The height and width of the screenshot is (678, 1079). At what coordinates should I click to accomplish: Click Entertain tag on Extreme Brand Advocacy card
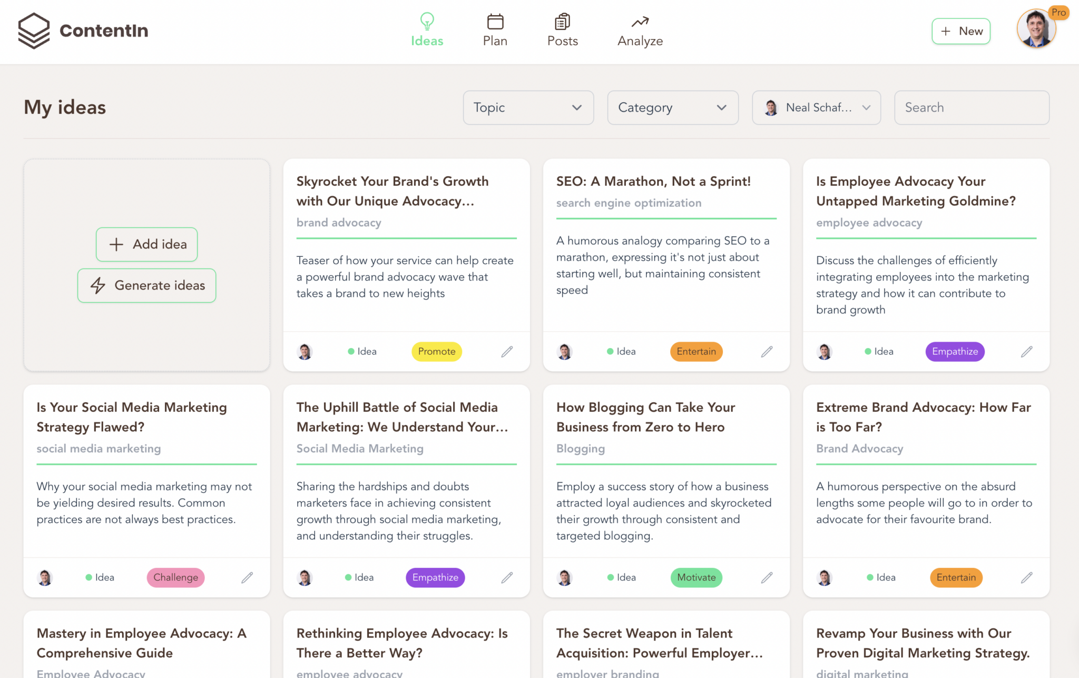click(956, 577)
